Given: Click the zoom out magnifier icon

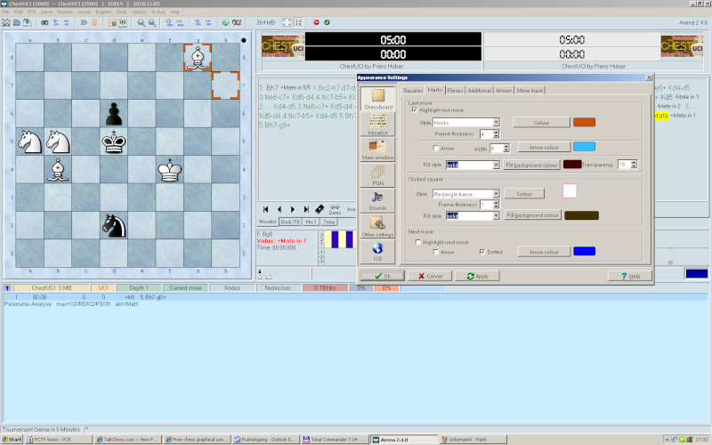Looking at the screenshot, I should 152,22.
